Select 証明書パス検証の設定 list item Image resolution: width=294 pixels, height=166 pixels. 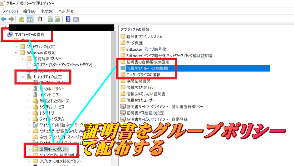145,113
